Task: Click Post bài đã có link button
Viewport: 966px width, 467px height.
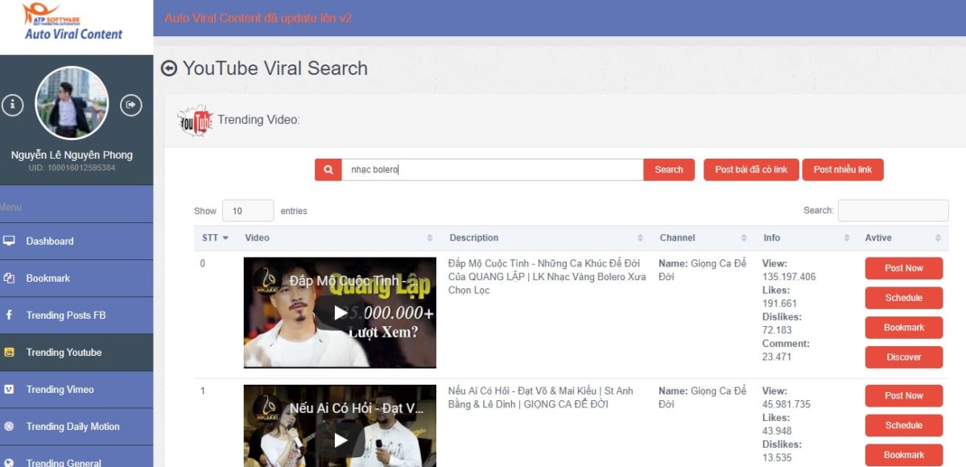Action: 751,170
